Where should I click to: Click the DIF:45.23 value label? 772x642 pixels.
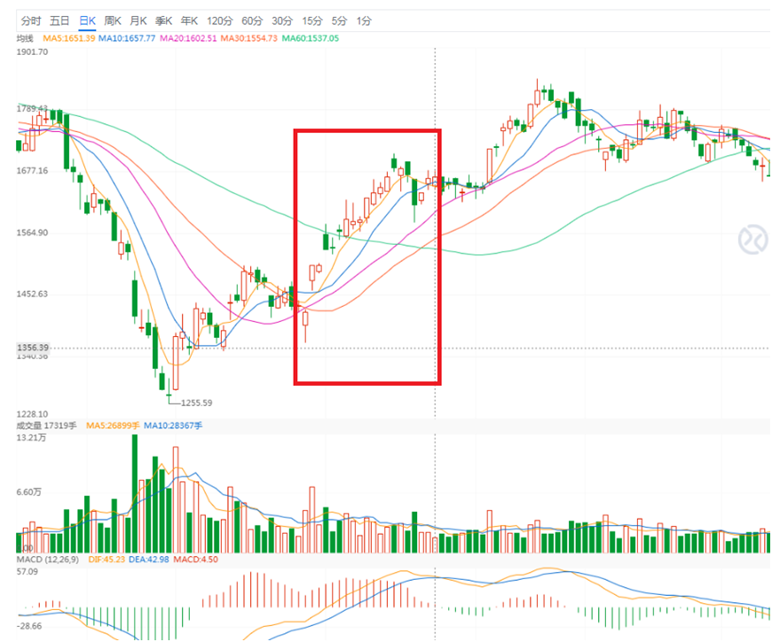pos(106,560)
